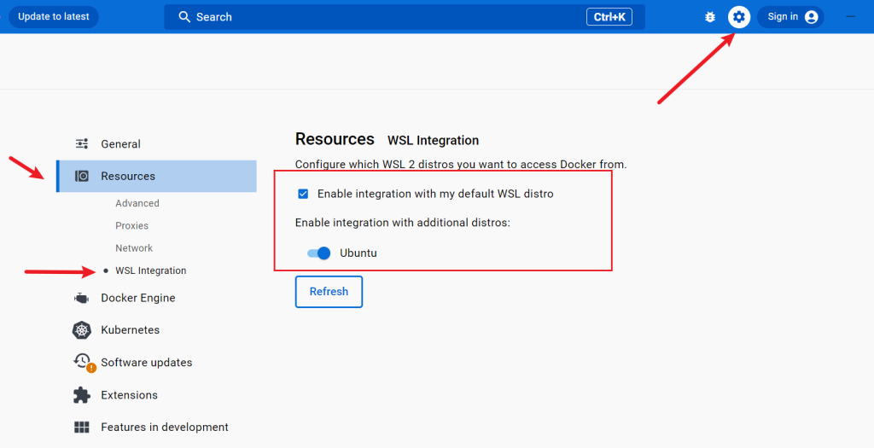Click the General sliders icon
This screenshot has height=448, width=874.
coord(82,144)
